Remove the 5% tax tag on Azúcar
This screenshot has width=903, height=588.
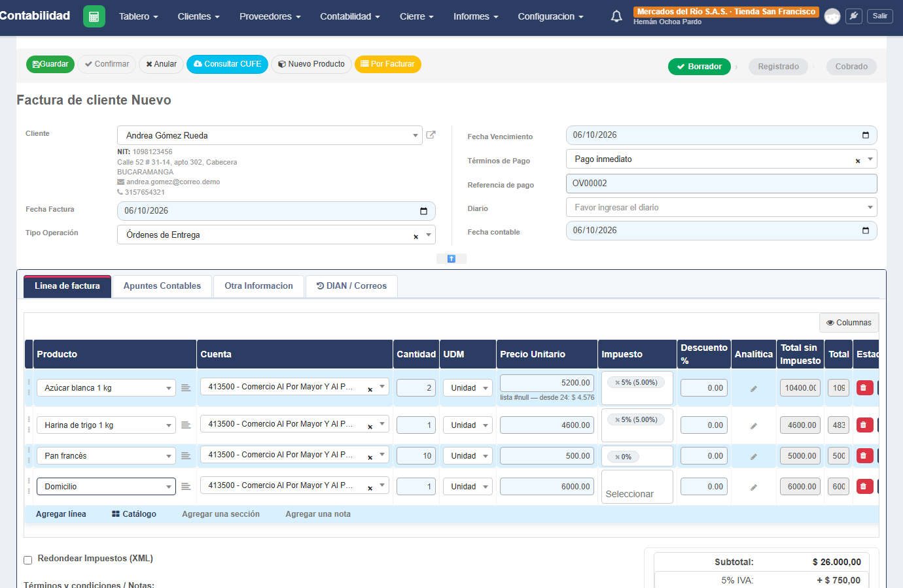coord(617,383)
